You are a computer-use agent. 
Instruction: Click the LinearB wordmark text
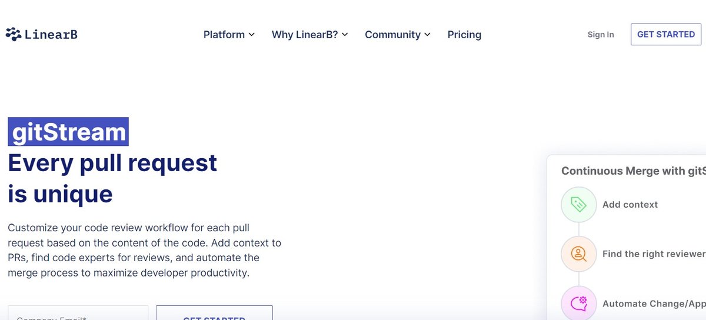pyautogui.click(x=51, y=35)
